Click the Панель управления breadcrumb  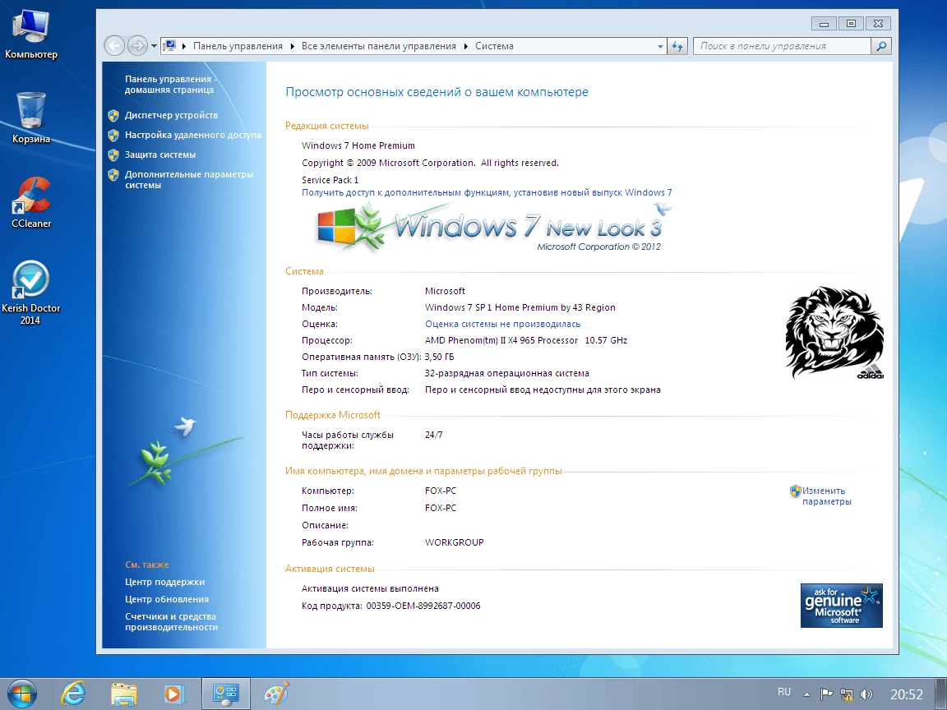238,46
